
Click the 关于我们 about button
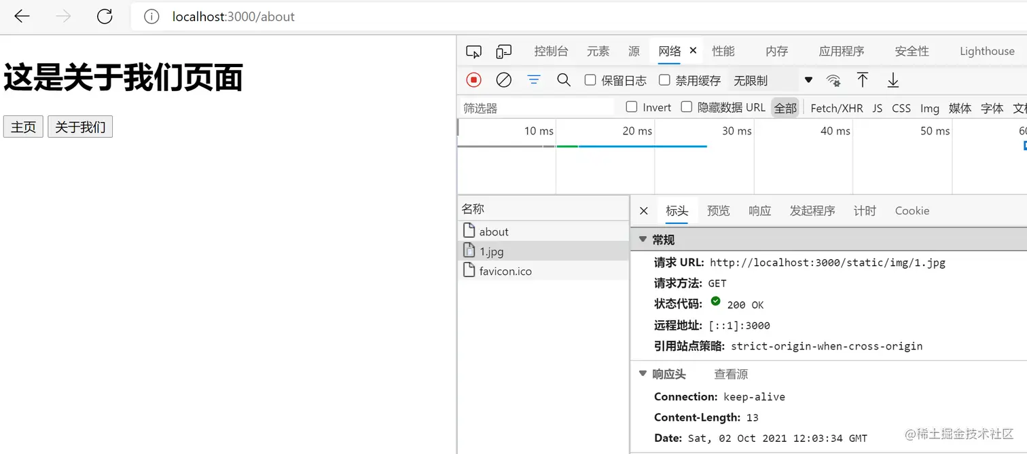tap(80, 127)
